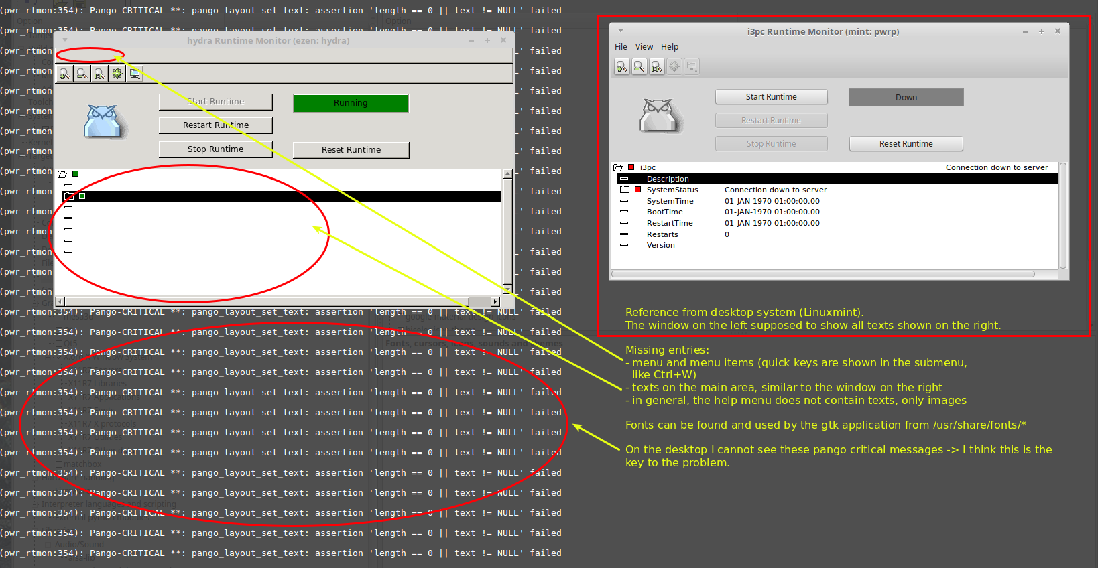Click the blue owl logo in hydra window
1098x568 pixels.
(x=104, y=122)
